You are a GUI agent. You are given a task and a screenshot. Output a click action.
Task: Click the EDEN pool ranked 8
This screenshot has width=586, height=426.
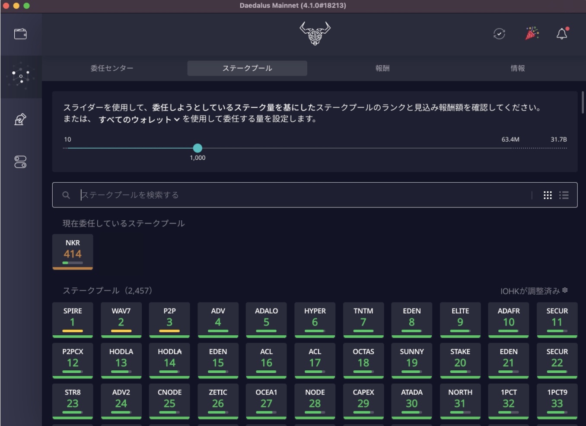[412, 320]
